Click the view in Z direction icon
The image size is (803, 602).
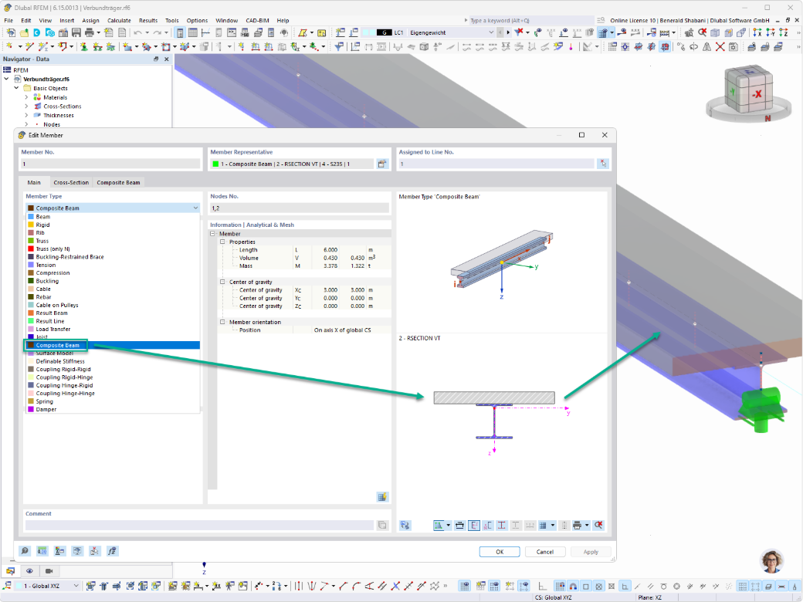[784, 32]
